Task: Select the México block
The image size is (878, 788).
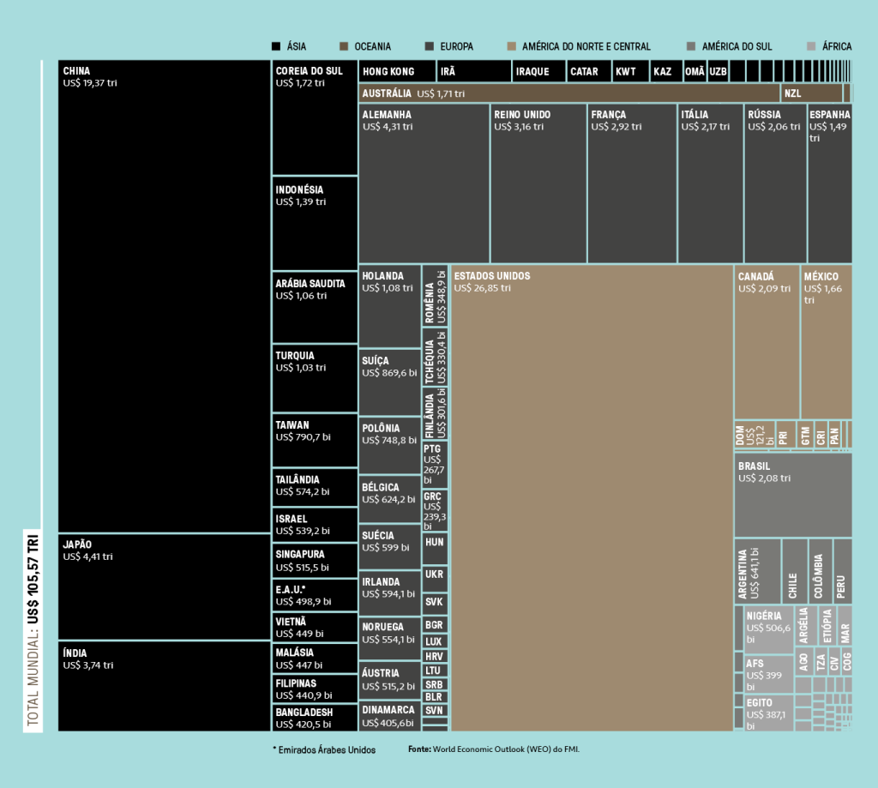Action: (827, 341)
